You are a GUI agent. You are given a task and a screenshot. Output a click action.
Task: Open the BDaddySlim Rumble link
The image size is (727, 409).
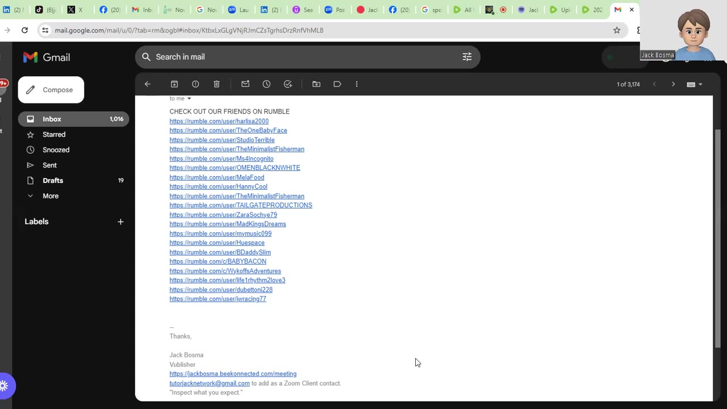[x=220, y=252]
